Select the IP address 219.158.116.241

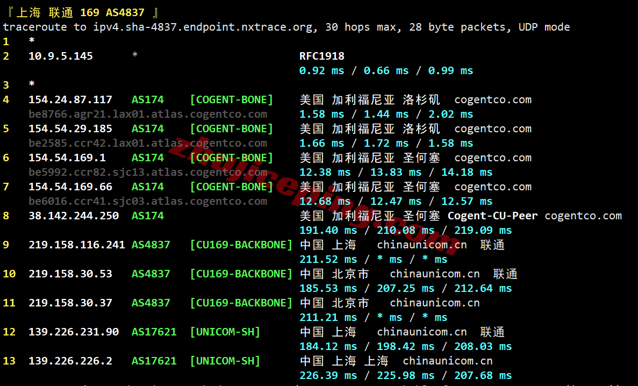point(77,245)
